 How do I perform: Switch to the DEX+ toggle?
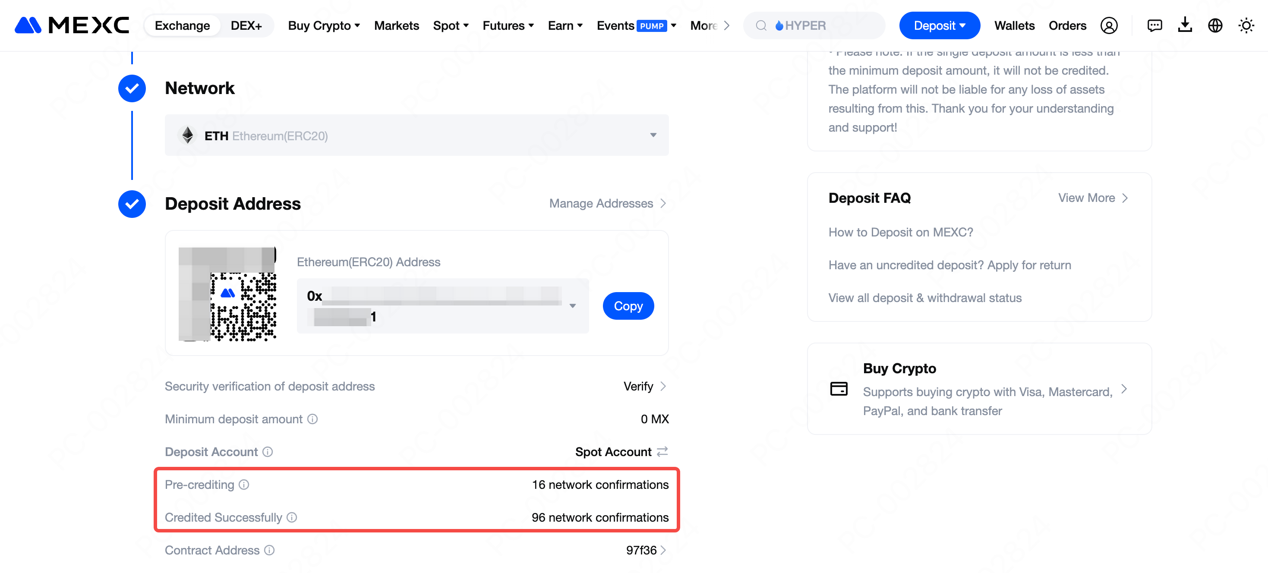click(246, 25)
